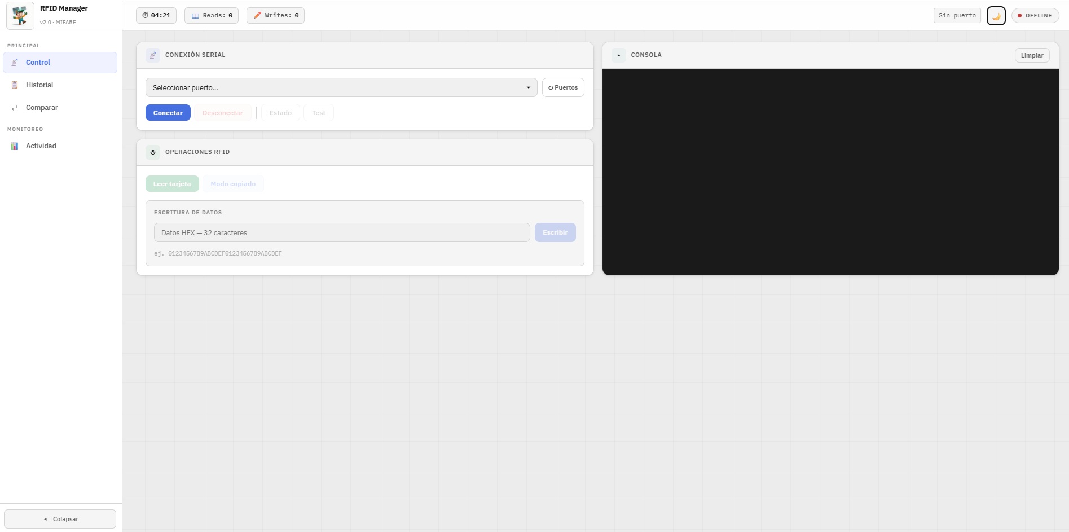Collapse the Consola panel chevron
Viewport: 1069px width, 532px height.
pos(619,55)
